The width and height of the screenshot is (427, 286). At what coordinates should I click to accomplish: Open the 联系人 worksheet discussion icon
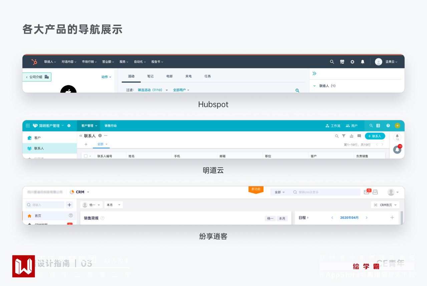click(x=359, y=136)
